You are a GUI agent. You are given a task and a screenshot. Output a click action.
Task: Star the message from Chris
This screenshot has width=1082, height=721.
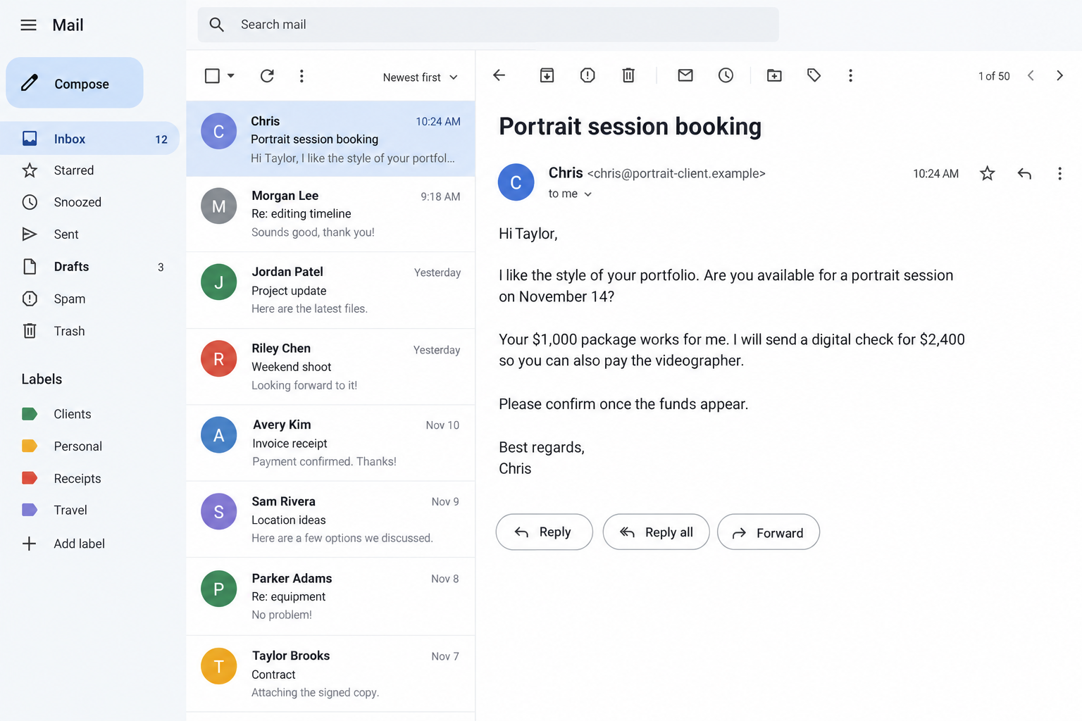(988, 173)
